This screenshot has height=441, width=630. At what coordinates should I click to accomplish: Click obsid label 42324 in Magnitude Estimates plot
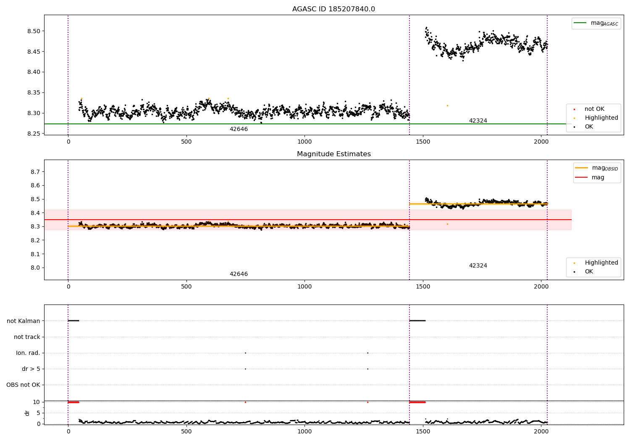pos(478,266)
